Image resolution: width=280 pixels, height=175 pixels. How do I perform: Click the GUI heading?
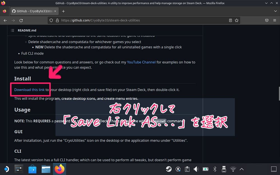coord(18,132)
